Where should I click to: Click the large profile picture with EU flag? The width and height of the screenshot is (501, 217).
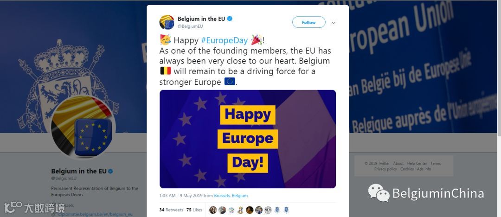[x=83, y=127]
